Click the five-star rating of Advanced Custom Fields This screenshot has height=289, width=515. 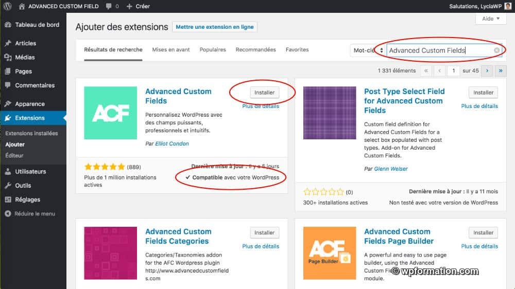click(x=105, y=167)
